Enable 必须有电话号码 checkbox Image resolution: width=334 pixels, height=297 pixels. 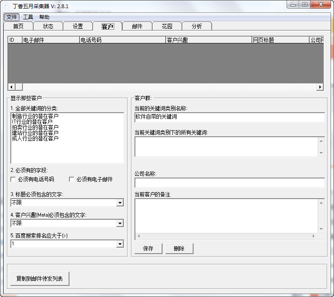point(13,179)
